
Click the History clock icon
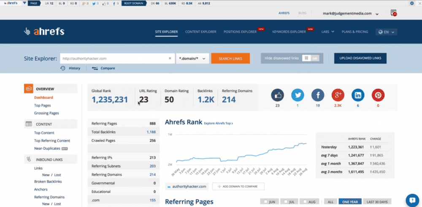(63, 68)
